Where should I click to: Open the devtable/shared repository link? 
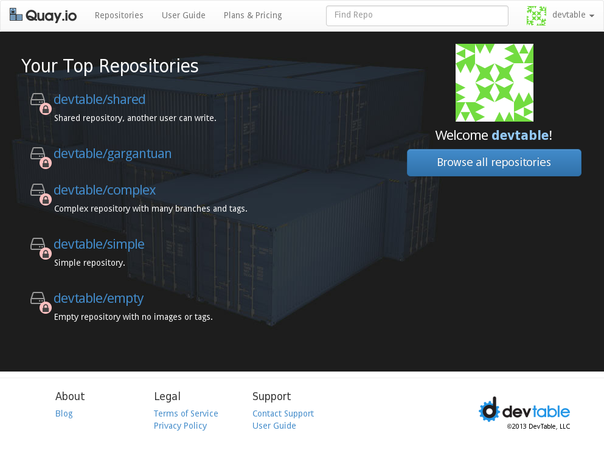point(99,99)
